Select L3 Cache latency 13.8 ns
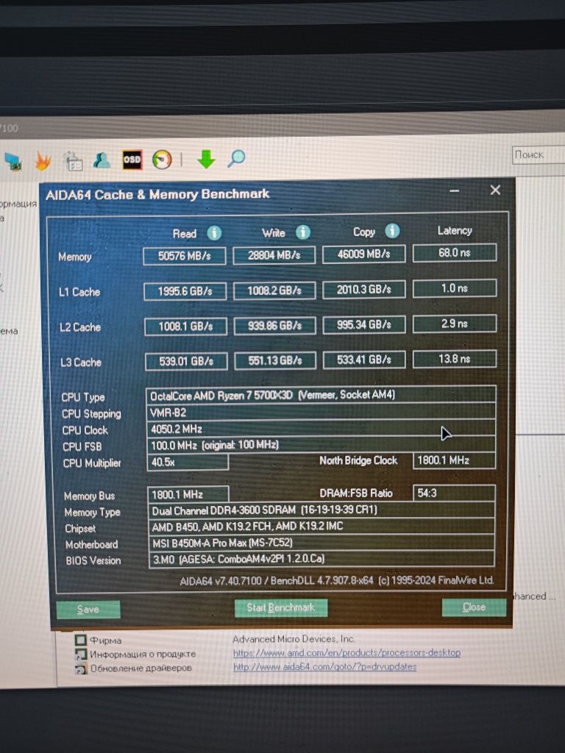This screenshot has height=753, width=565. point(455,359)
